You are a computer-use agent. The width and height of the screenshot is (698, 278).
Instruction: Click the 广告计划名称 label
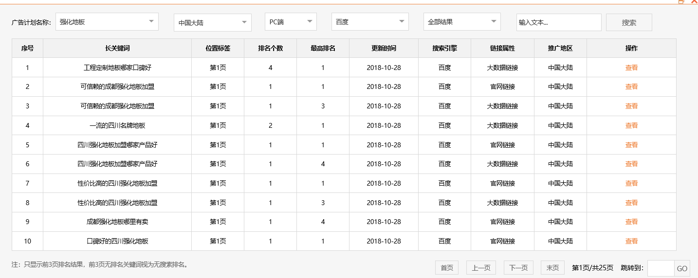(x=31, y=22)
